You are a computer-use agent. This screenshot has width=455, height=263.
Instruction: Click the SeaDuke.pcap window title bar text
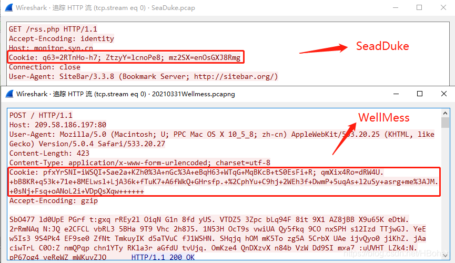(x=105, y=8)
